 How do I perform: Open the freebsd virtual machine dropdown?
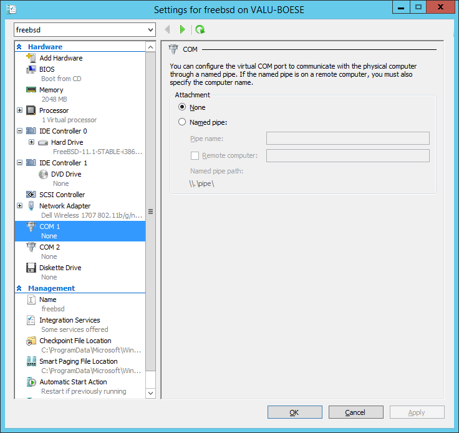(x=150, y=30)
